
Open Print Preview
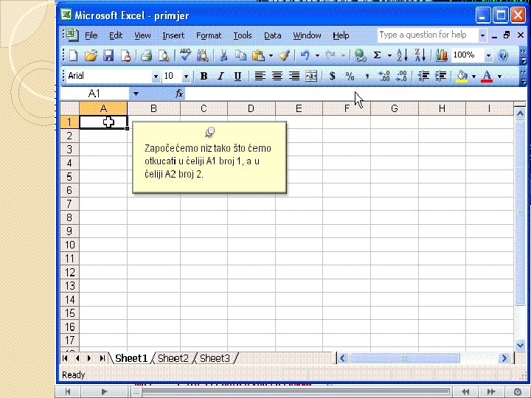pos(164,55)
